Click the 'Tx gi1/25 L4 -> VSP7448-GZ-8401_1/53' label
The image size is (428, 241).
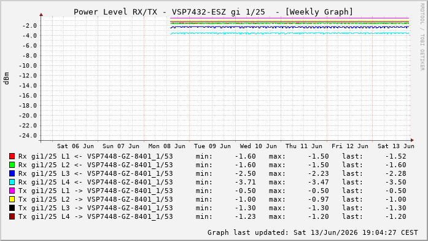click(96, 216)
